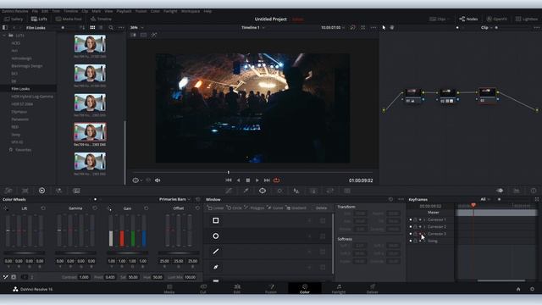Image resolution: width=542 pixels, height=305 pixels.
Task: Click the LUT browser search icon
Action: click(111, 27)
